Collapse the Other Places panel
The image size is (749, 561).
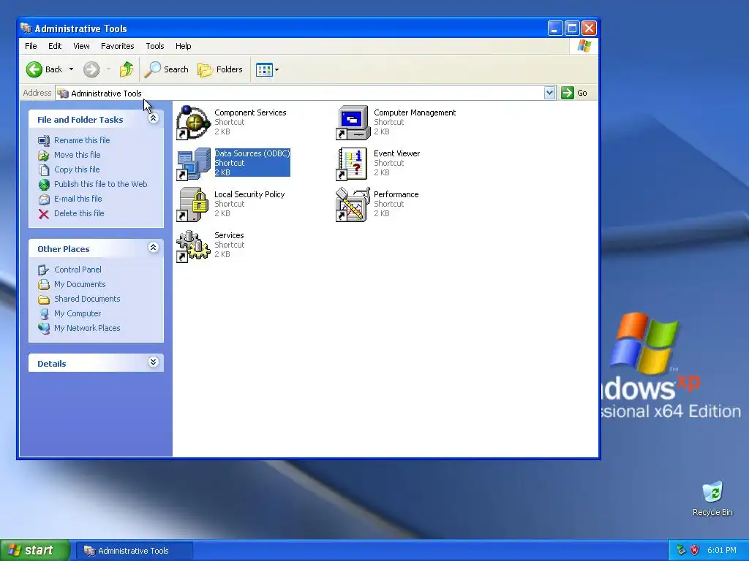pyautogui.click(x=153, y=248)
